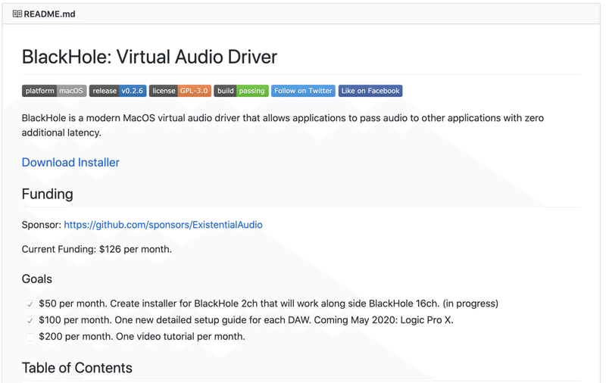The width and height of the screenshot is (606, 383).
Task: Open the release v0.2.6 badge
Action: 118,91
